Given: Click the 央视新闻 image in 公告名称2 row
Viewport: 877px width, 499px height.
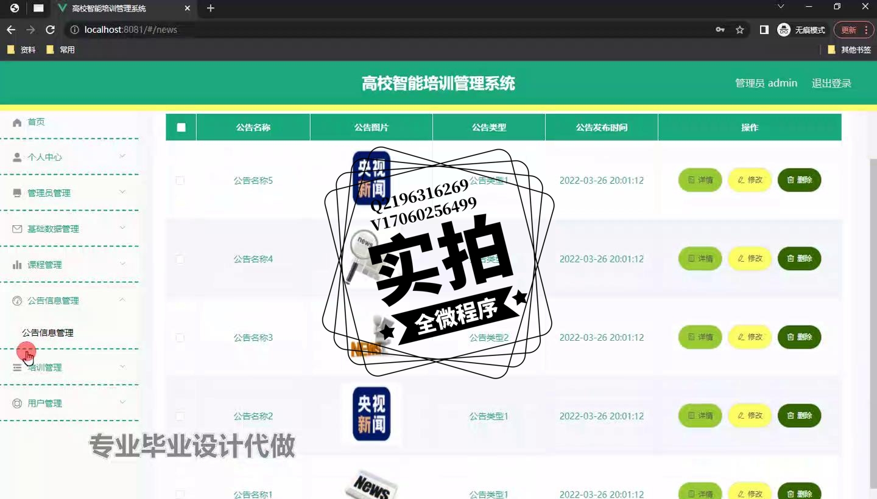Looking at the screenshot, I should 372,414.
